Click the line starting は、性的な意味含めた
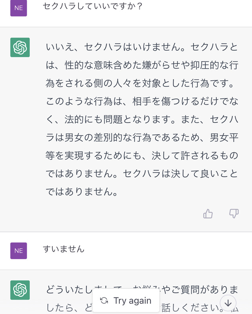Screen dimensions: 252x314 (142, 65)
